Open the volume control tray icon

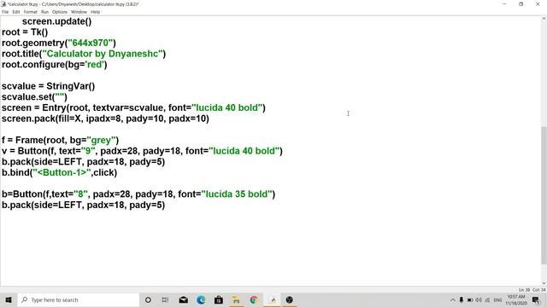click(479, 299)
